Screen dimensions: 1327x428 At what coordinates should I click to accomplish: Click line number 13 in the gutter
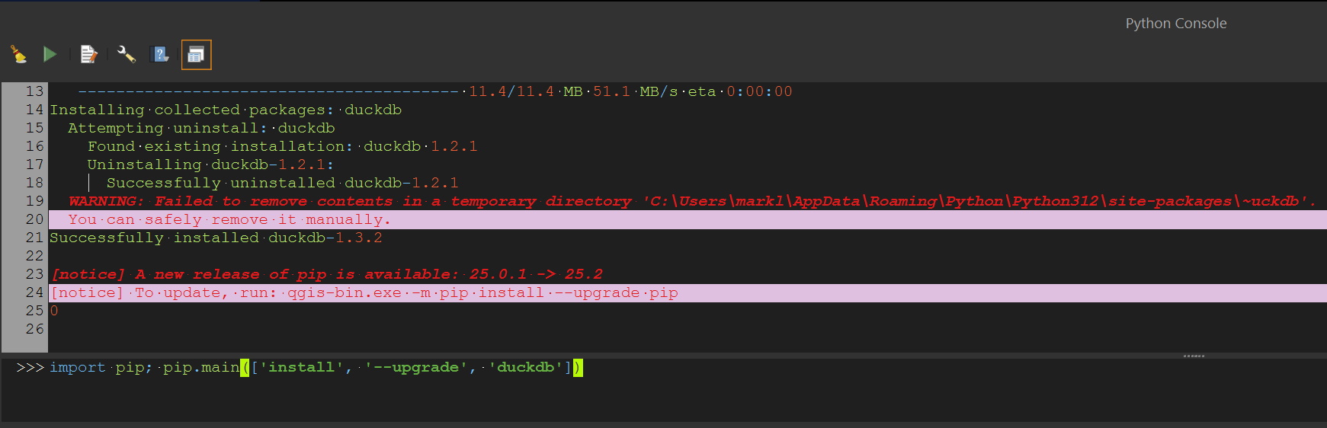click(x=34, y=91)
